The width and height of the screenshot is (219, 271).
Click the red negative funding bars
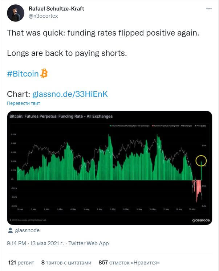[x=197, y=190]
